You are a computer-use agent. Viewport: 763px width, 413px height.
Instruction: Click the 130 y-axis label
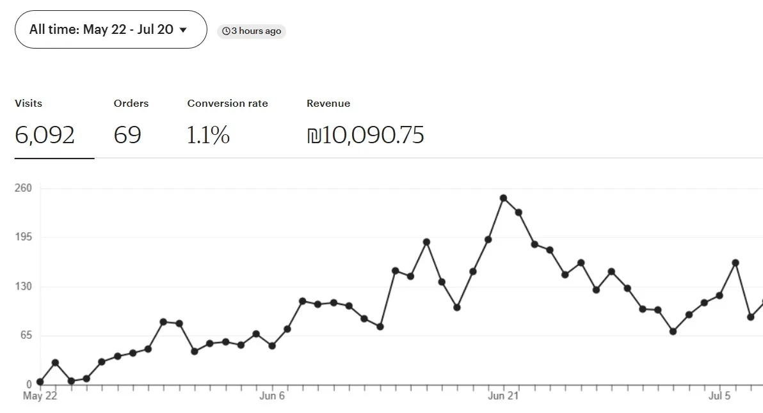tap(24, 286)
